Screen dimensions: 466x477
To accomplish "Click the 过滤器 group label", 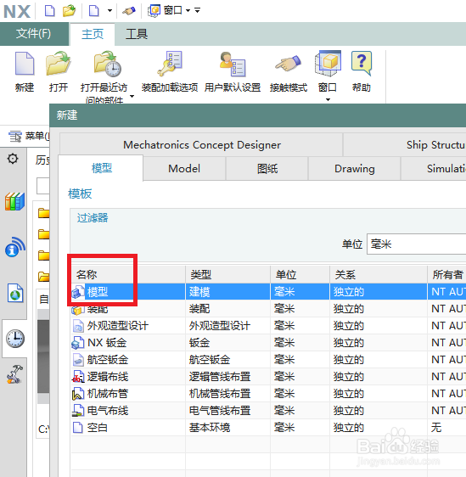I will tap(93, 218).
